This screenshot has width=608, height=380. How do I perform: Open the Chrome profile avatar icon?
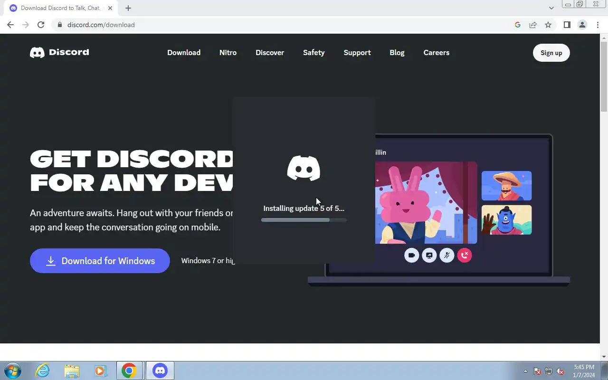coord(582,25)
